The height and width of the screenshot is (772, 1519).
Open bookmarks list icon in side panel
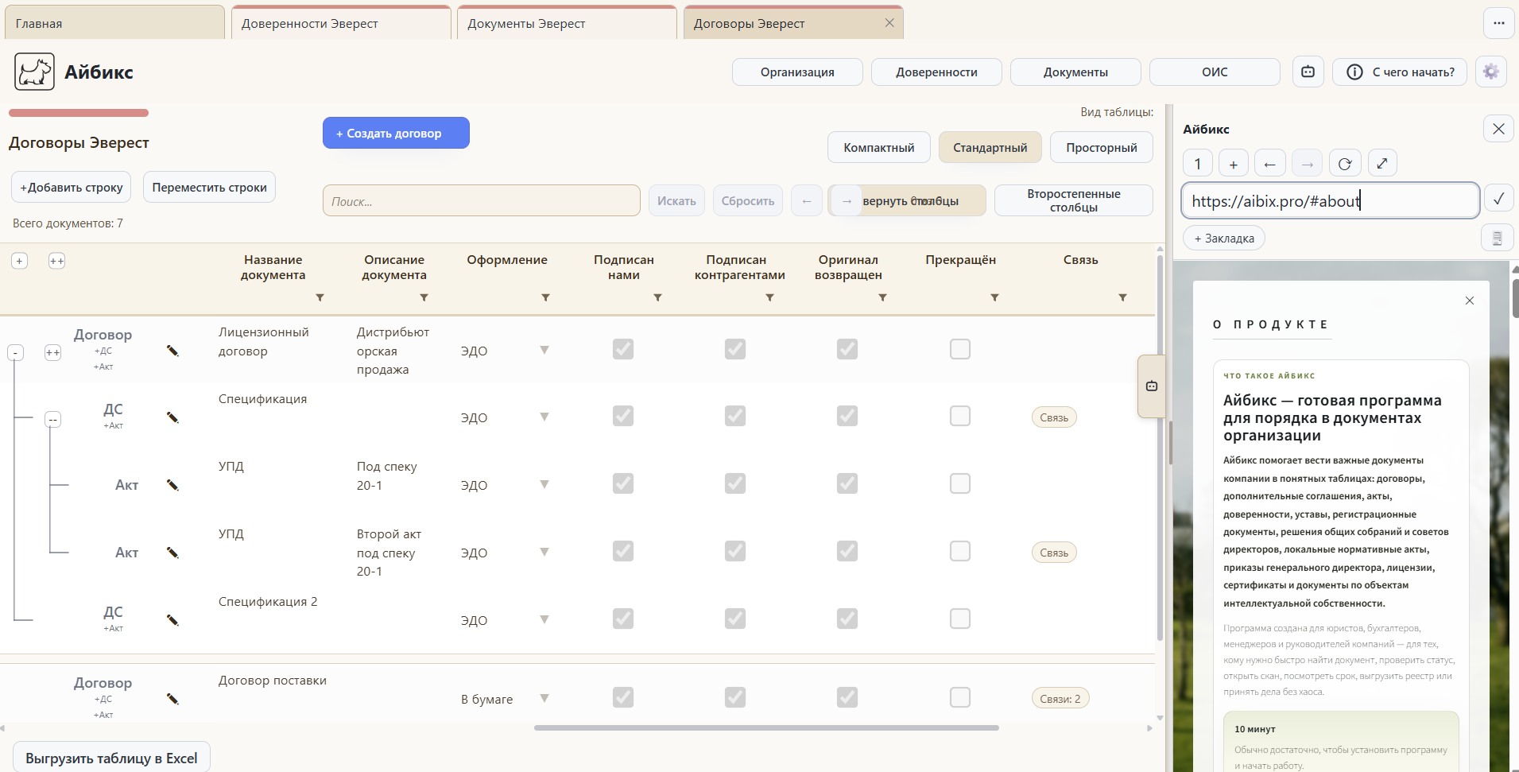(x=1497, y=238)
